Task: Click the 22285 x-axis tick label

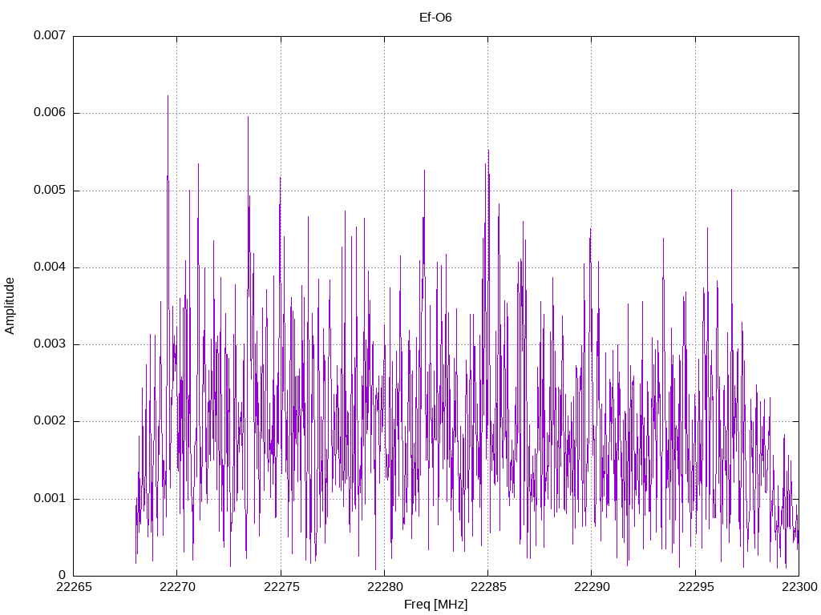Action: 488,587
